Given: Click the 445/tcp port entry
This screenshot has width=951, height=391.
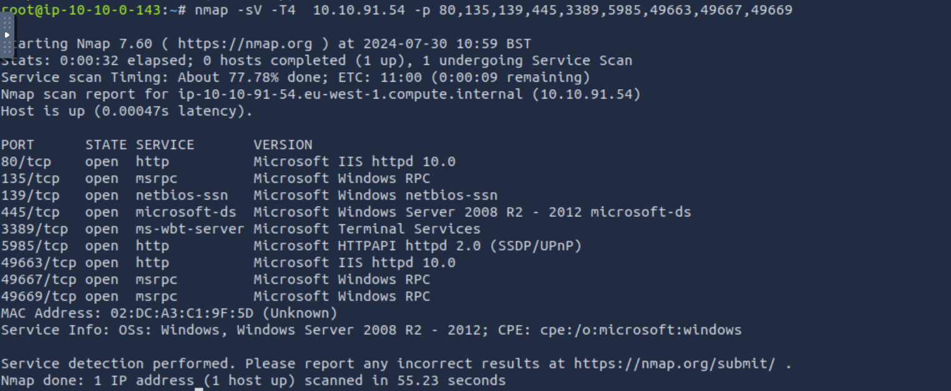Looking at the screenshot, I should tap(30, 212).
